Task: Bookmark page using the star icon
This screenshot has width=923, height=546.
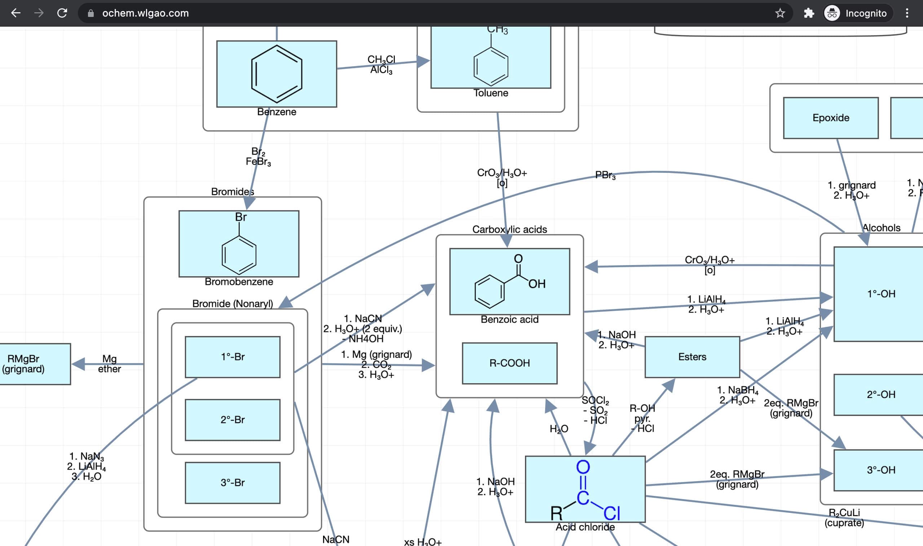Action: point(780,13)
